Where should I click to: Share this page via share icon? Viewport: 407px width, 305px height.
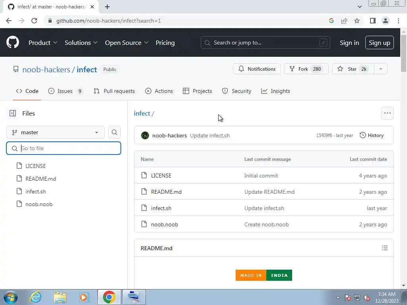(x=344, y=21)
